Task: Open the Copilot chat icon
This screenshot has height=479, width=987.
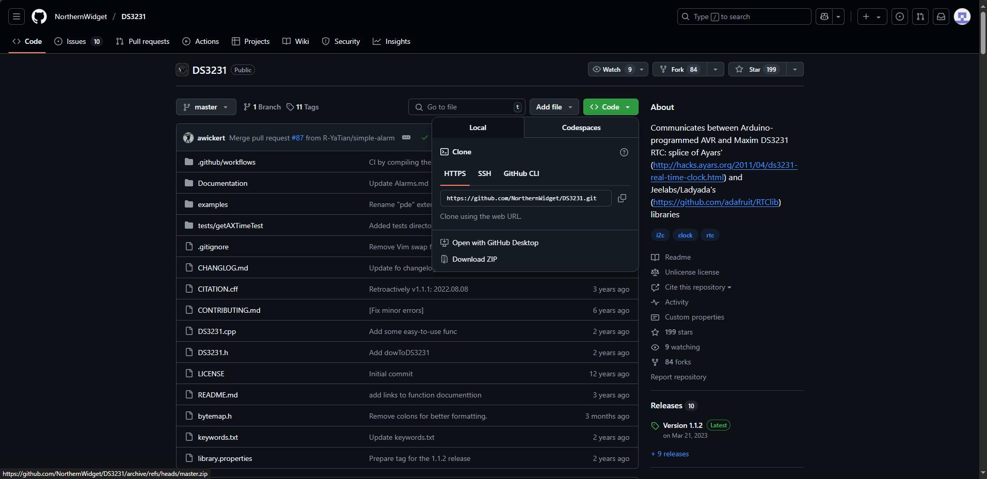Action: point(824,17)
